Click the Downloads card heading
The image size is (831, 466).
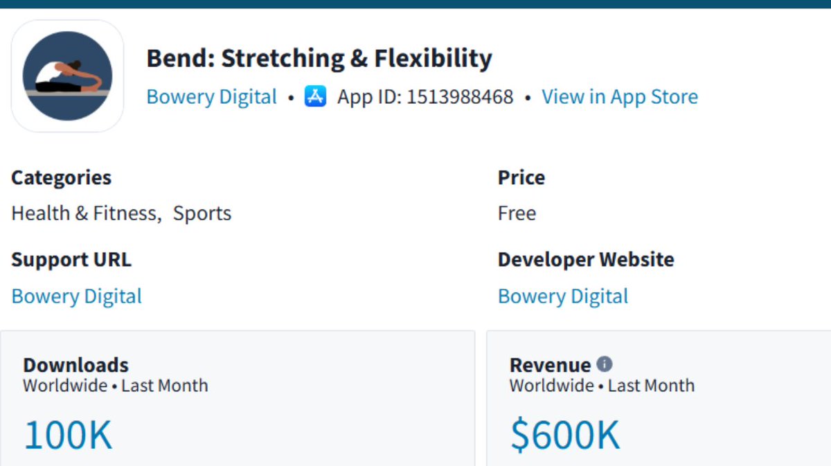75,365
